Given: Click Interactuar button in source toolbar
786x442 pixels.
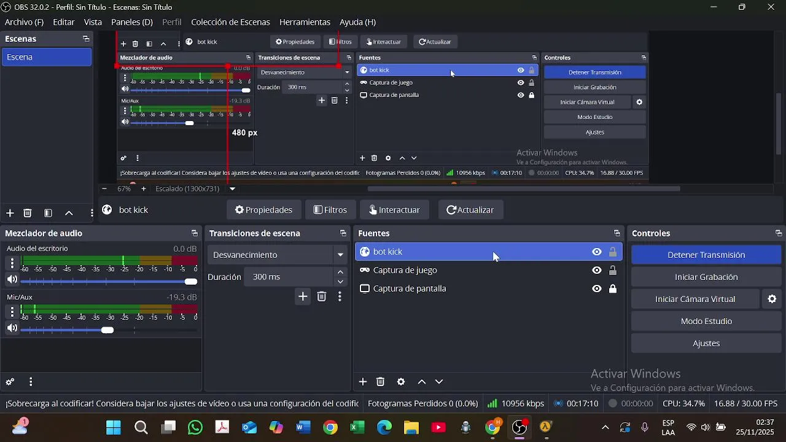Looking at the screenshot, I should (x=395, y=210).
